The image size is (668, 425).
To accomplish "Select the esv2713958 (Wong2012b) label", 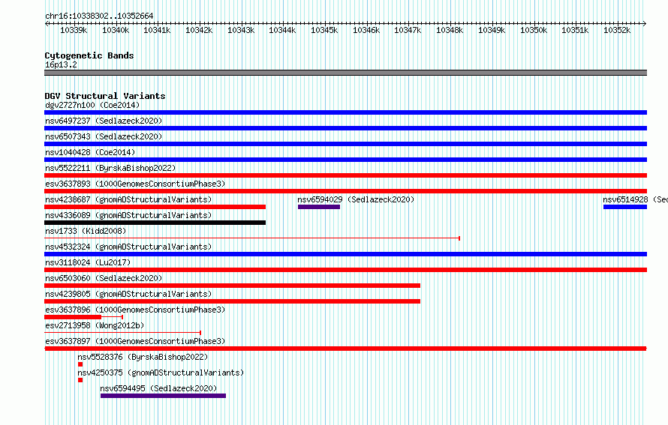I will pos(95,325).
